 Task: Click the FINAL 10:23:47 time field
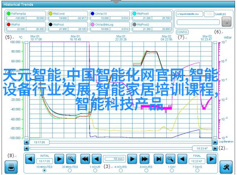coord(197,161)
